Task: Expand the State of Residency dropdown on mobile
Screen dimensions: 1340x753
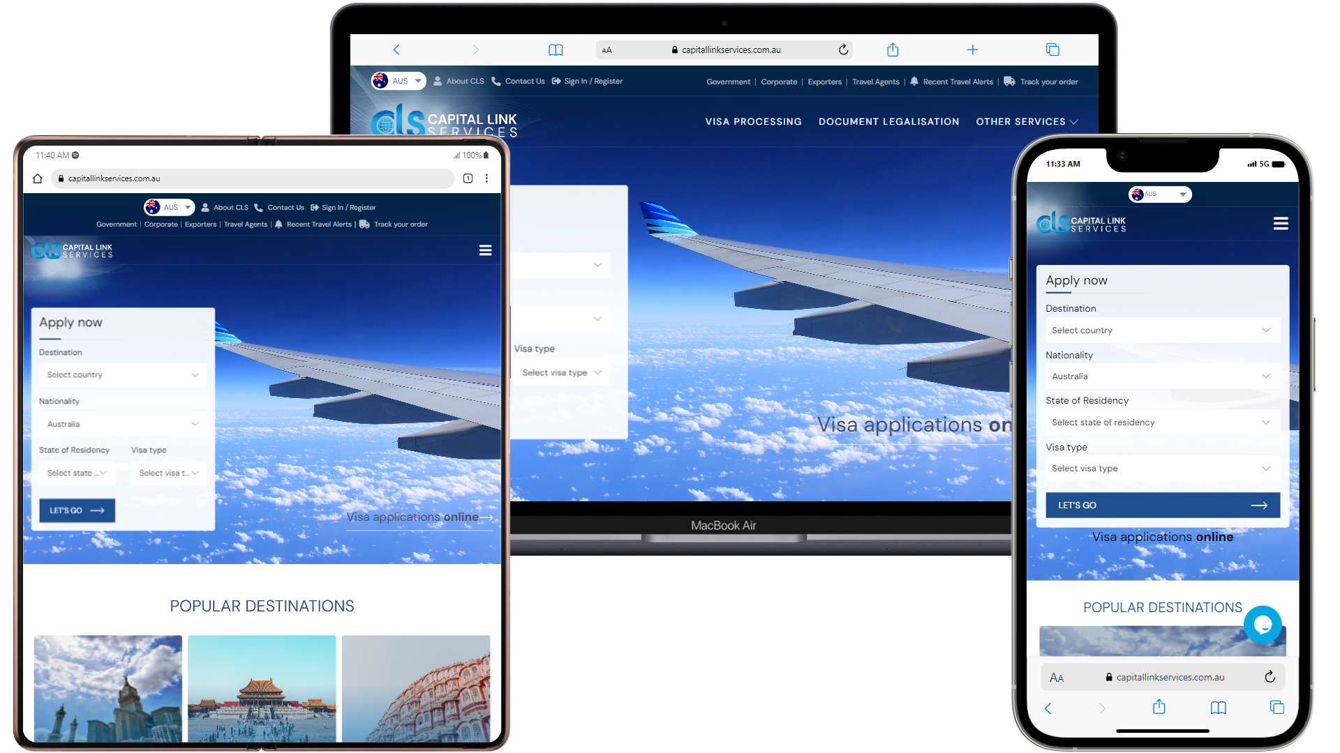Action: click(1161, 422)
